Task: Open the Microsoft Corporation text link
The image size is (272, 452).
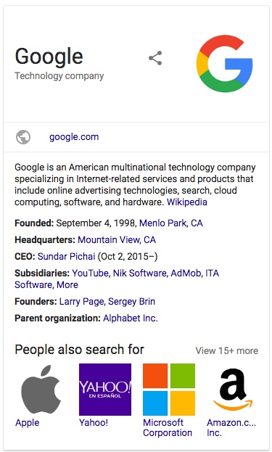Action: pyautogui.click(x=168, y=428)
